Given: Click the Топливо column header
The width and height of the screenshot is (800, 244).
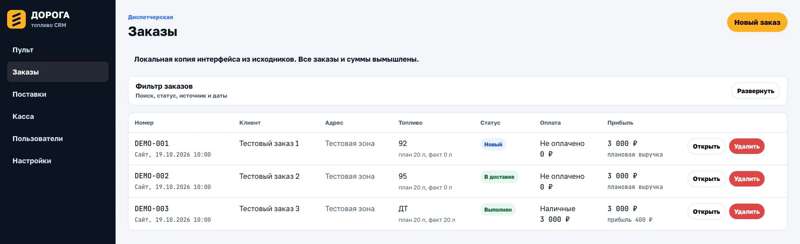Looking at the screenshot, I should 410,122.
